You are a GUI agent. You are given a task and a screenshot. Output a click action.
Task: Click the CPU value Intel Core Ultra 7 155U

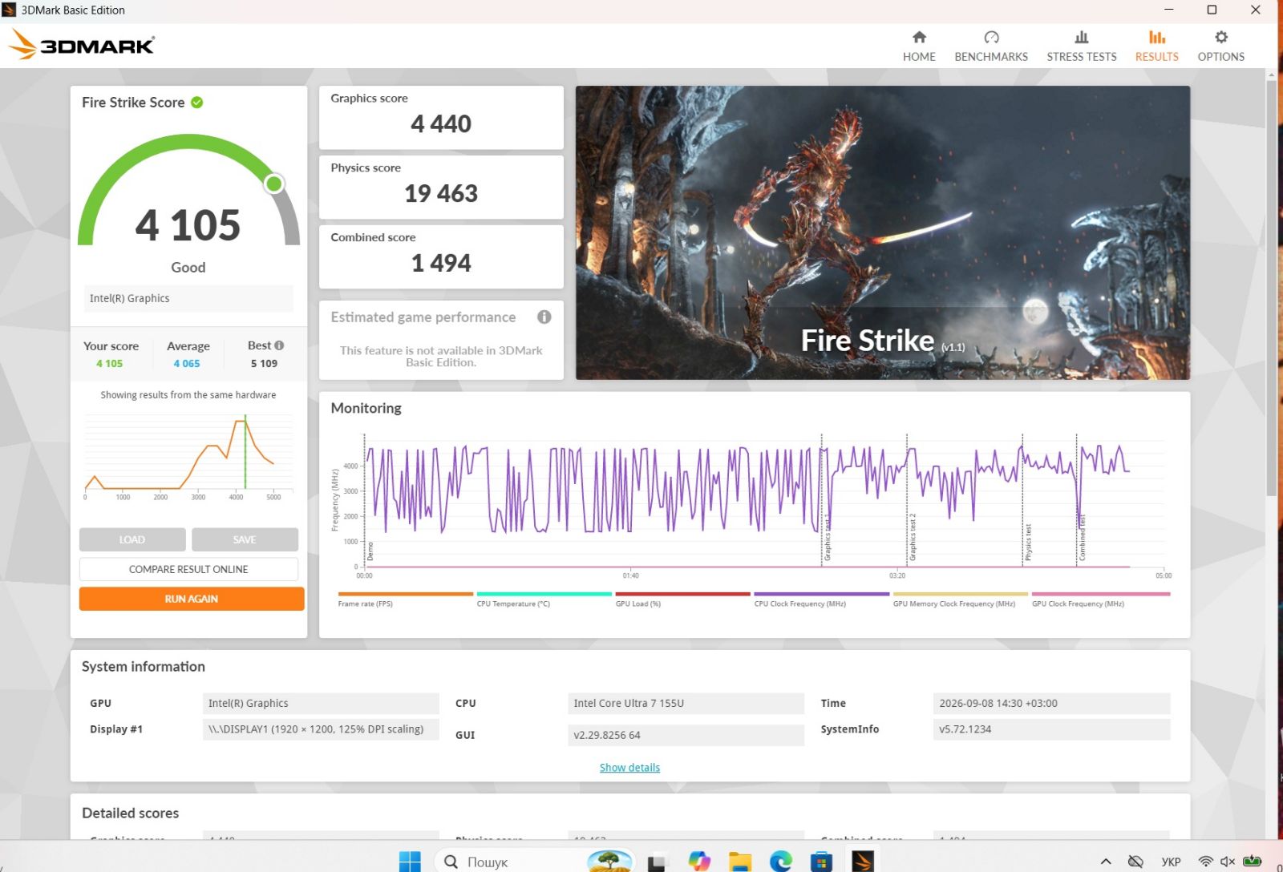tap(686, 704)
